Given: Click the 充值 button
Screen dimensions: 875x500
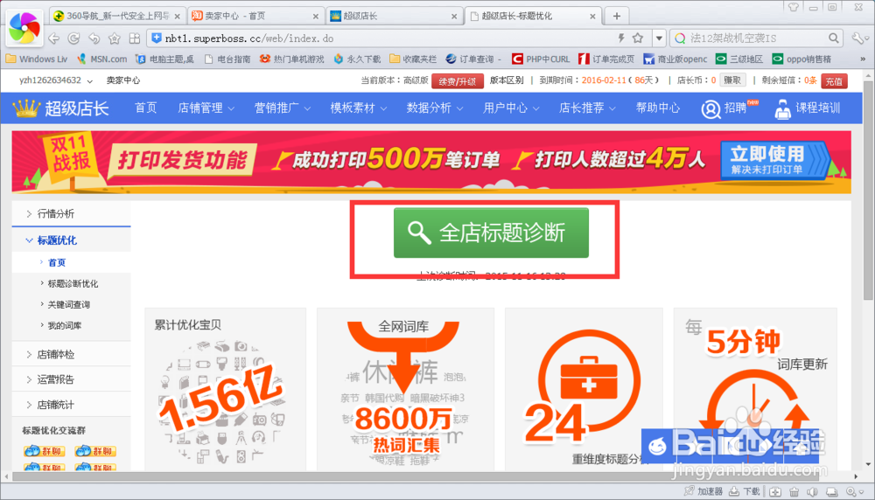Looking at the screenshot, I should click(x=834, y=81).
